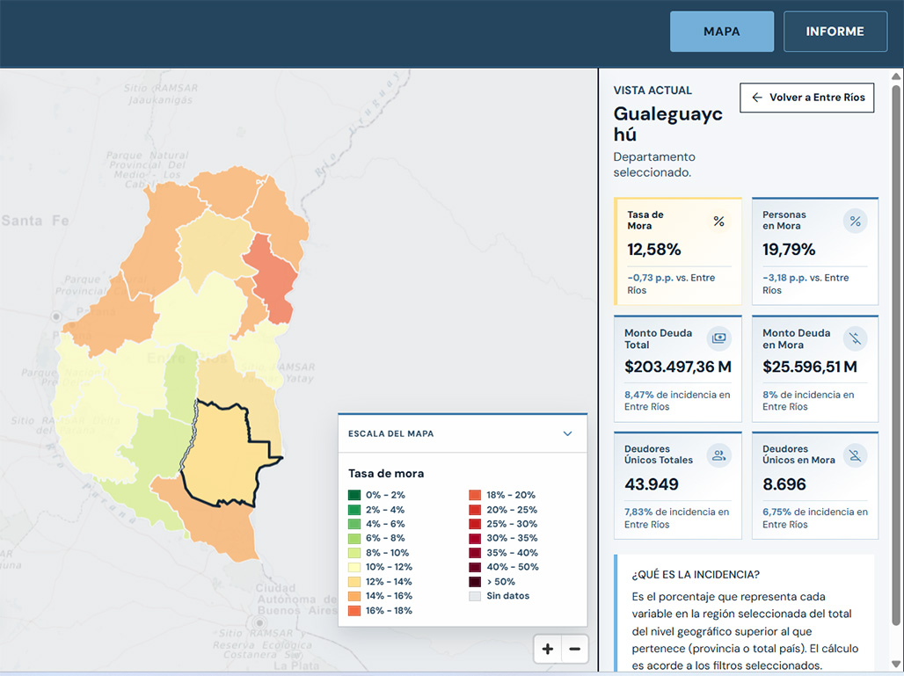Viewport: 904px width, 676px height.
Task: Click Volver a Entre Ríos button
Action: [807, 98]
